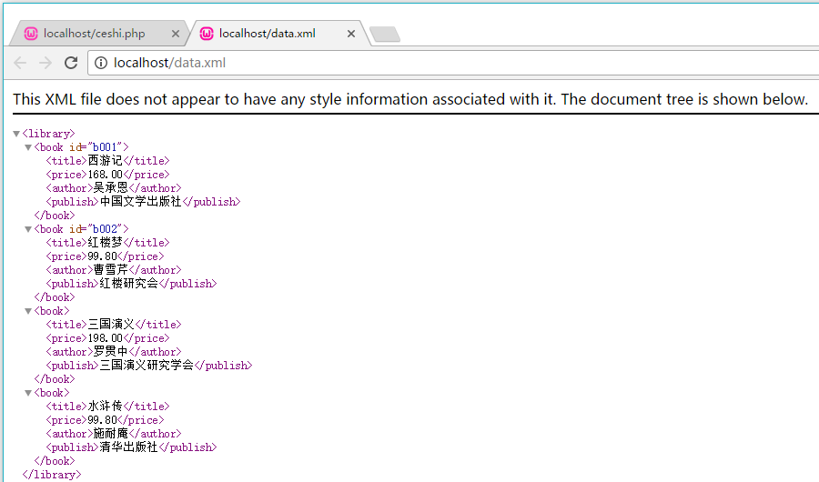Screen dimensions: 819x482
Task: Click the publisher 红楼研究会
Action: point(128,284)
